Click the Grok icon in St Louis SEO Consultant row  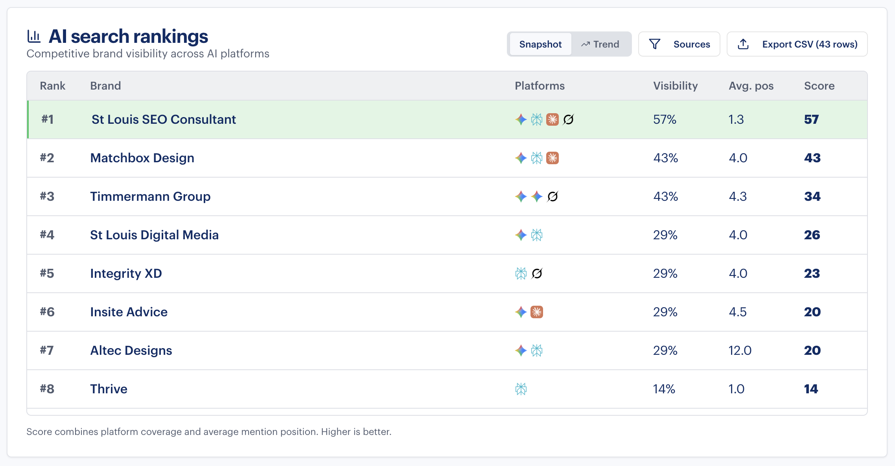point(568,119)
